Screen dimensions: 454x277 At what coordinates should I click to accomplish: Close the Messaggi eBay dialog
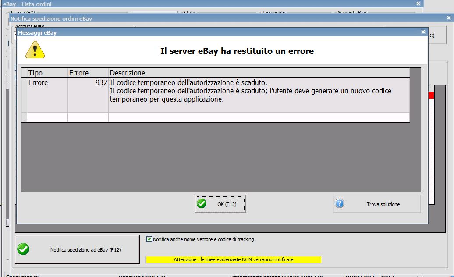423,32
